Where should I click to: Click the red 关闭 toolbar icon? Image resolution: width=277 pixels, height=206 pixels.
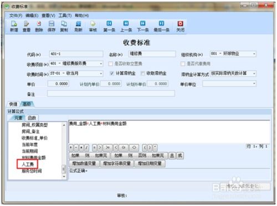point(180,26)
